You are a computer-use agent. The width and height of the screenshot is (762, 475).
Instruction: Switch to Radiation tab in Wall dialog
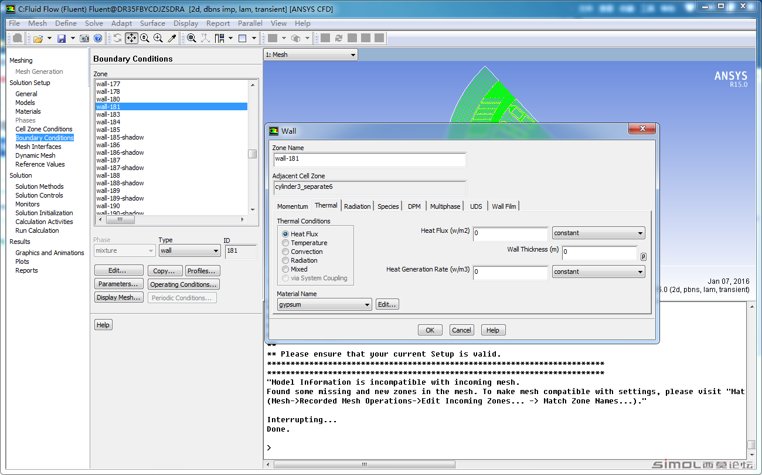coord(358,206)
